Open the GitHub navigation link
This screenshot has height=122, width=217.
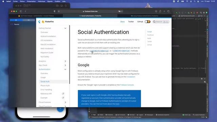click(x=140, y=22)
